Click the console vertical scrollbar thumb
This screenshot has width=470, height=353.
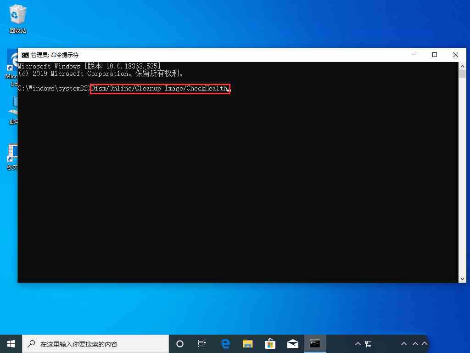pyautogui.click(x=462, y=74)
